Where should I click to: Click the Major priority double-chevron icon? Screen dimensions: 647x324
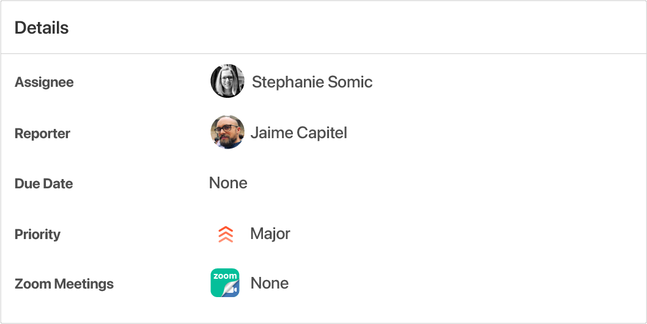[x=226, y=234]
